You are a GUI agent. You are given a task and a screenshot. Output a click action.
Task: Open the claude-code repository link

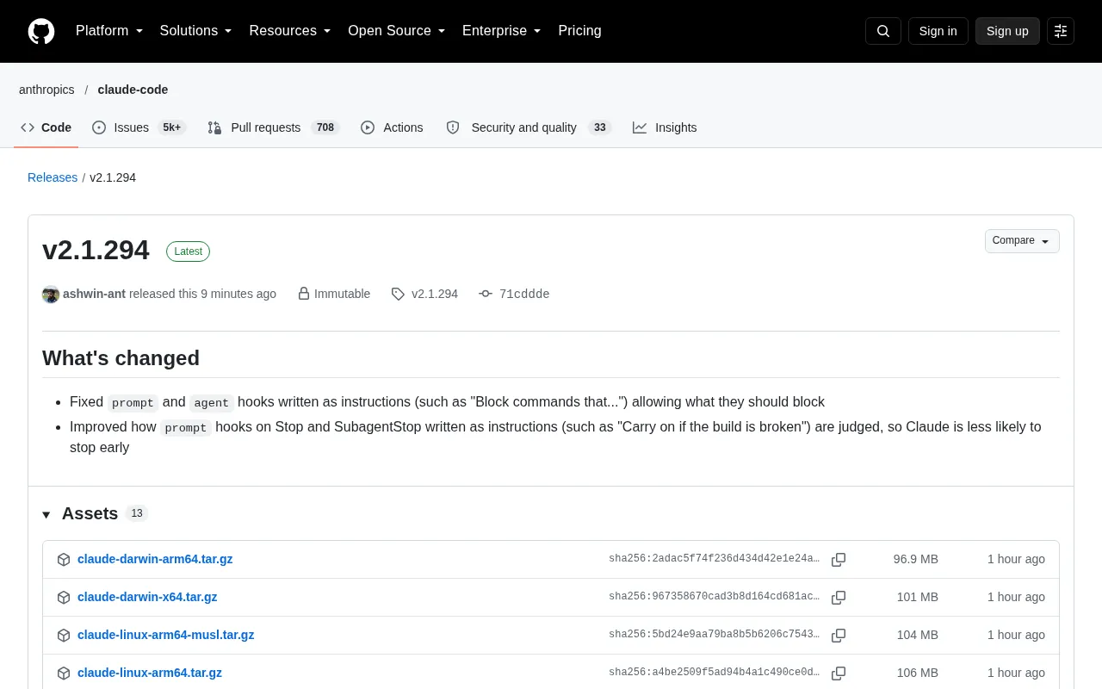[x=133, y=90]
